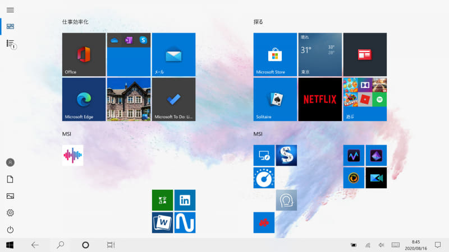Image resolution: width=449 pixels, height=252 pixels.
Task: Open Microsoft Store tile
Action: [275, 54]
